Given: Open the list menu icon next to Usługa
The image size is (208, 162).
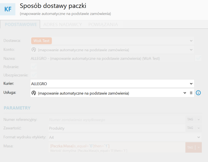Looking at the screenshot, I should (191, 93).
